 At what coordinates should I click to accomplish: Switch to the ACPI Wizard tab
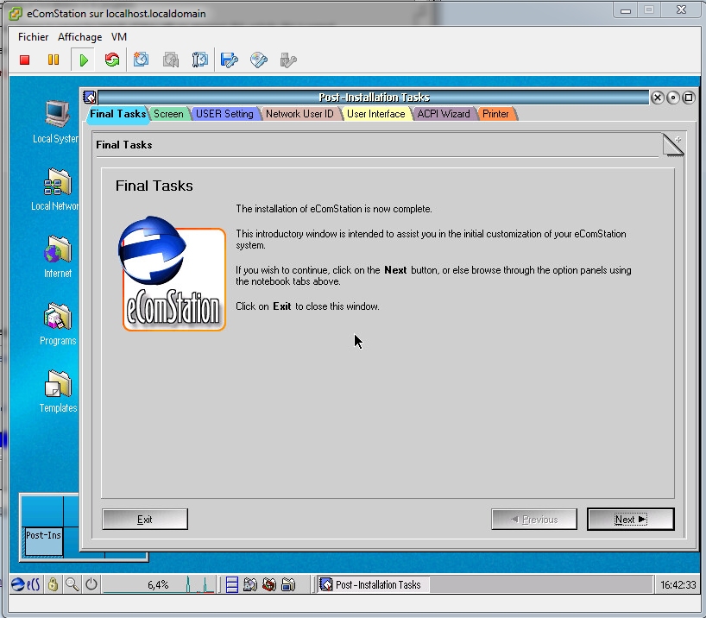pos(443,114)
